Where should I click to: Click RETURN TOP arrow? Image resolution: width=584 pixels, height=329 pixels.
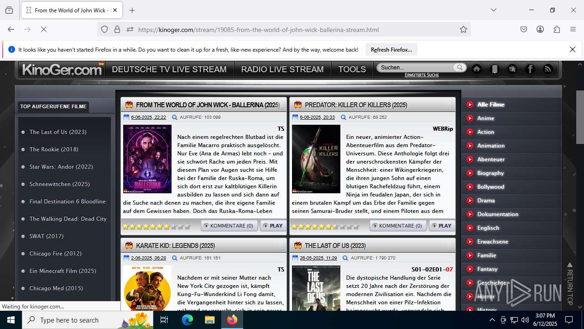pos(569,283)
